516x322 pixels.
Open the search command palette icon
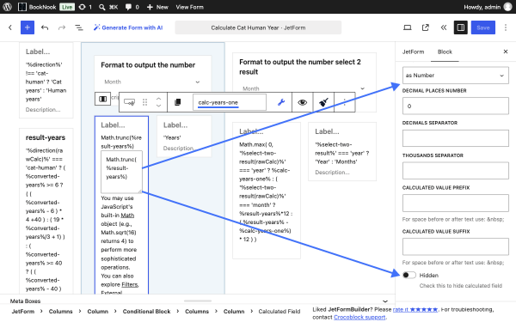pos(108,7)
